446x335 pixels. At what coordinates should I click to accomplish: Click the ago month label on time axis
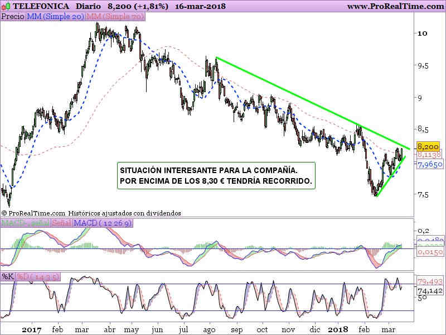pyautogui.click(x=209, y=330)
